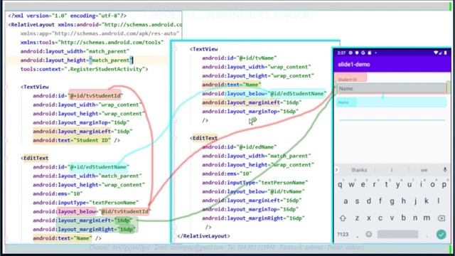455x256 pixels.
Task: Click the '@+id/edName' attribute line
Action: click(240, 147)
